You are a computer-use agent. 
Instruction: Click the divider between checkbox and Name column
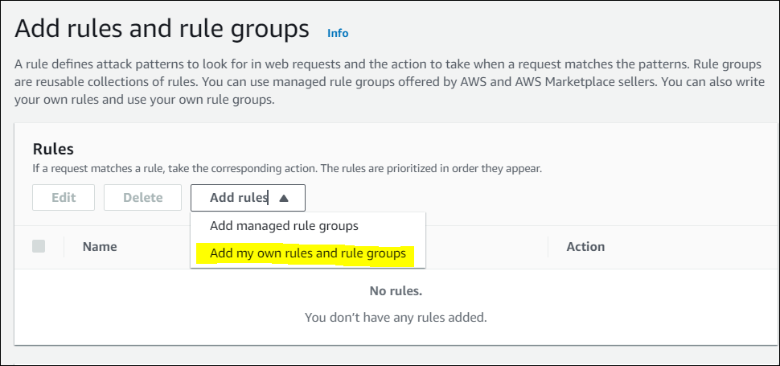tap(64, 247)
